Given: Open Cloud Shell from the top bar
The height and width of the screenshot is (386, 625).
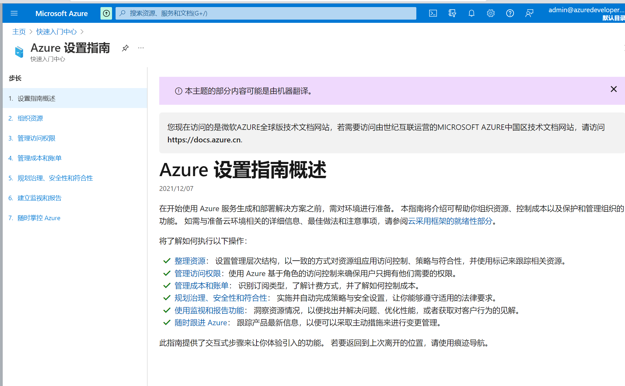Looking at the screenshot, I should (x=433, y=13).
